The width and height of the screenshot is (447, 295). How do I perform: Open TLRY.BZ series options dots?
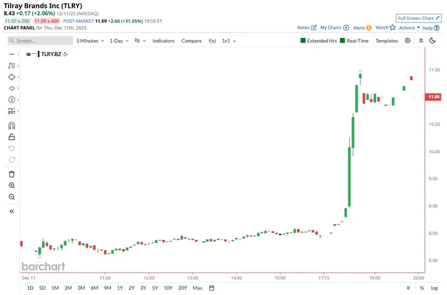click(34, 54)
